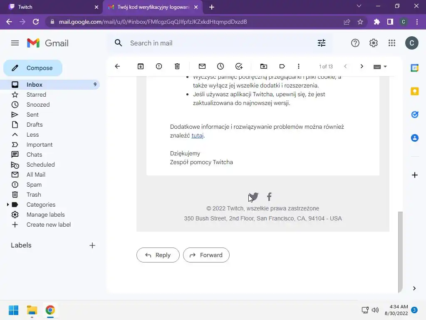426x320 pixels.
Task: Open the clock and date in taskbar
Action: [x=396, y=310]
